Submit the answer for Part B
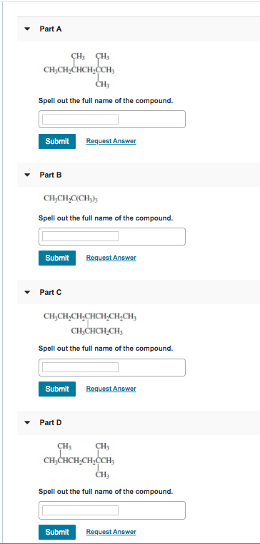The width and height of the screenshot is (260, 544). pyautogui.click(x=57, y=258)
